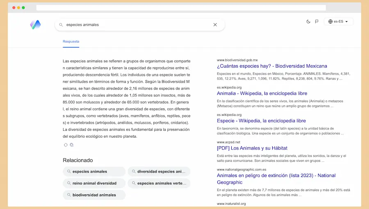Switch to the Respuesta tab
This screenshot has width=369, height=209.
[71, 41]
